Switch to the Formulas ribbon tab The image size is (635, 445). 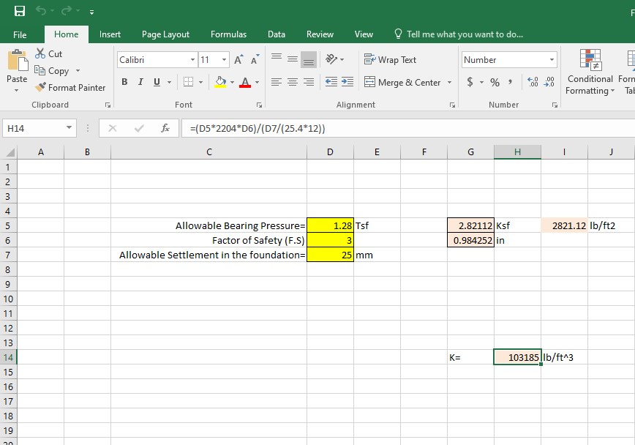(228, 34)
